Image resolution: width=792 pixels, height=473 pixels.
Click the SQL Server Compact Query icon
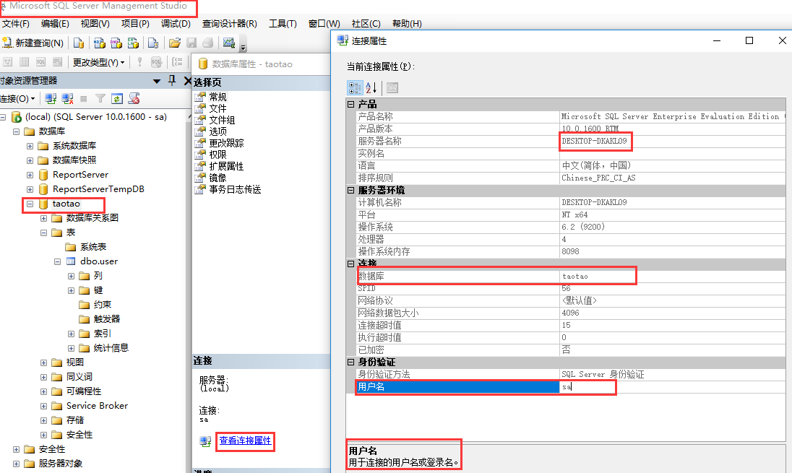153,43
